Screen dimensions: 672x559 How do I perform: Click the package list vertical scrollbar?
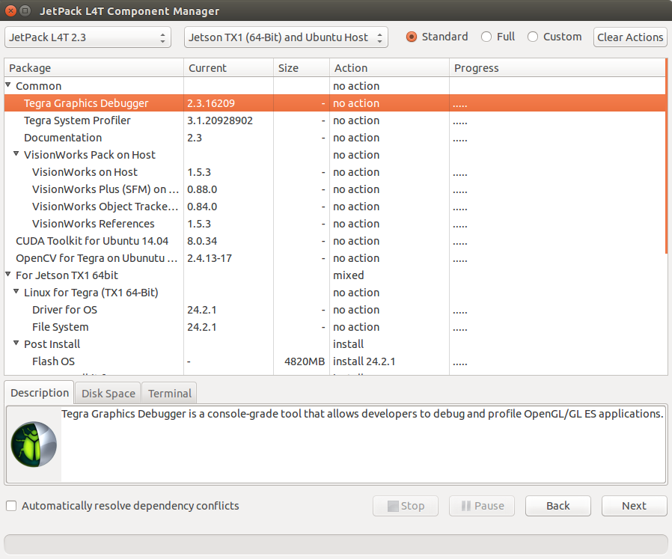[667, 156]
